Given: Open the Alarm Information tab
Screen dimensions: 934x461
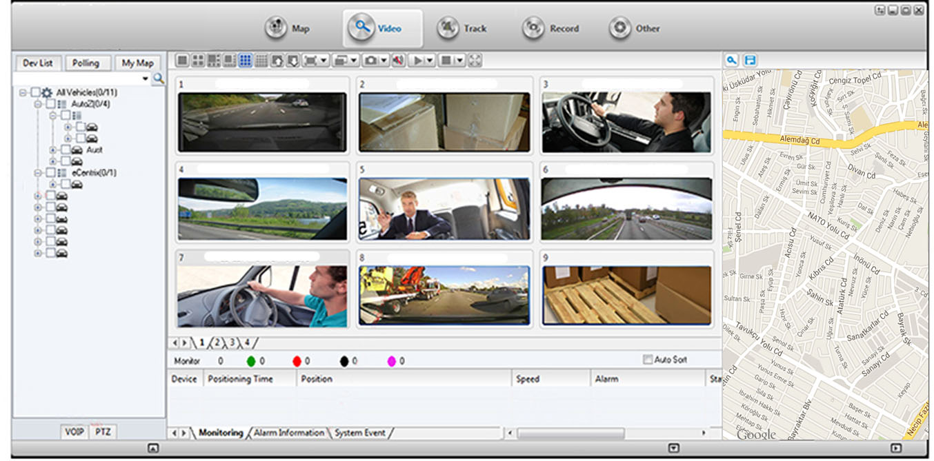Looking at the screenshot, I should pos(288,433).
